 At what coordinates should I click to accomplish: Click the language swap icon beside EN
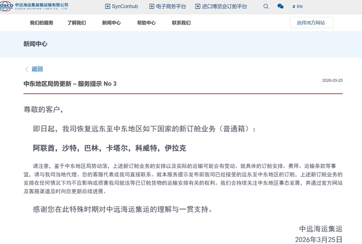pos(293,7)
